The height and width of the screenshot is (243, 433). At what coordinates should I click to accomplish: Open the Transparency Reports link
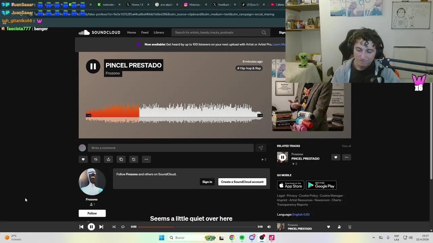pos(293,205)
